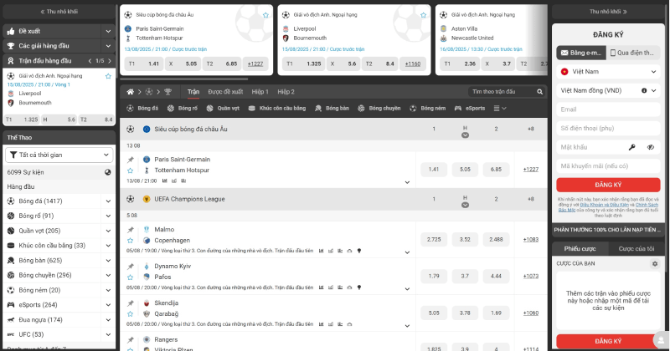Open the 6099 Sự kiện chart icon

tap(108, 172)
